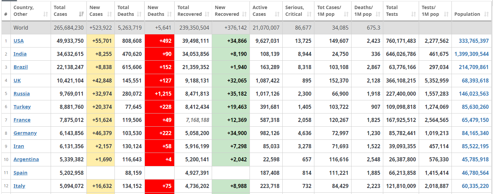Select Russia new recovered +35,182 cell
Image resolution: width=493 pixels, height=194 pixels.
pos(231,94)
